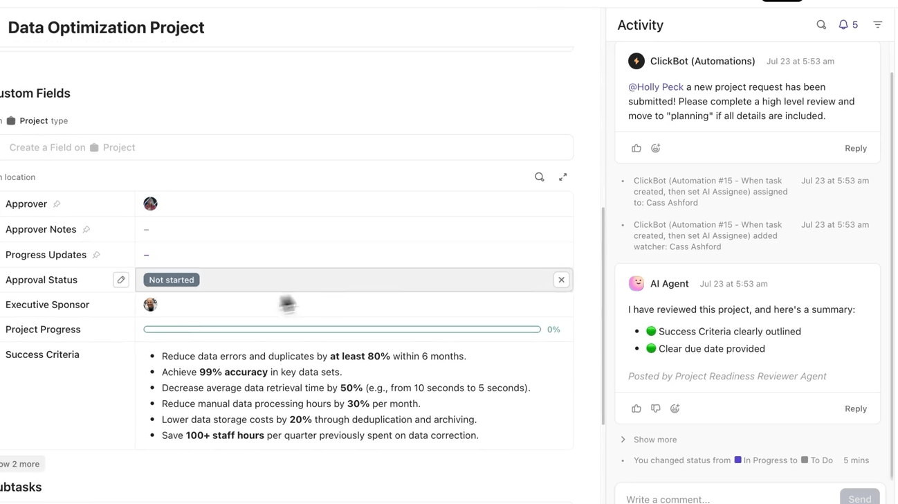Open the Not started status selector
The height and width of the screenshot is (504, 898).
[x=171, y=280]
